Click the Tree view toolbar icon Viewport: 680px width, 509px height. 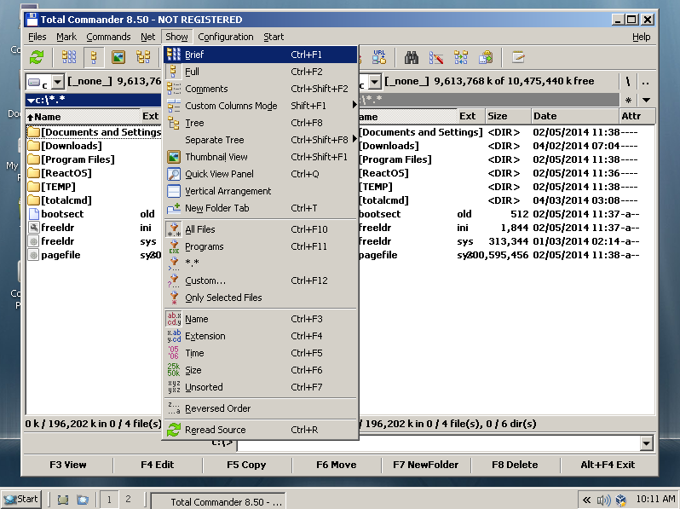pyautogui.click(x=143, y=57)
